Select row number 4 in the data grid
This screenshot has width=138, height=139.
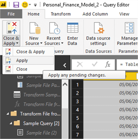(77, 110)
